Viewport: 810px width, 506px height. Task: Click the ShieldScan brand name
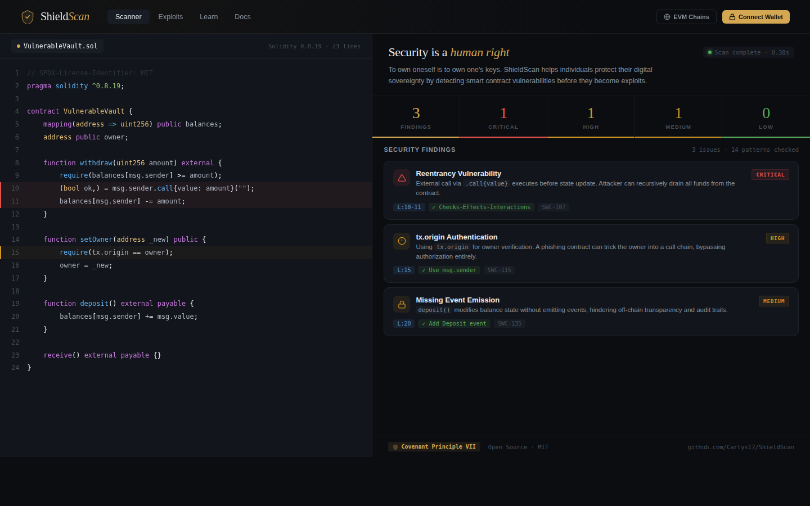tap(65, 17)
